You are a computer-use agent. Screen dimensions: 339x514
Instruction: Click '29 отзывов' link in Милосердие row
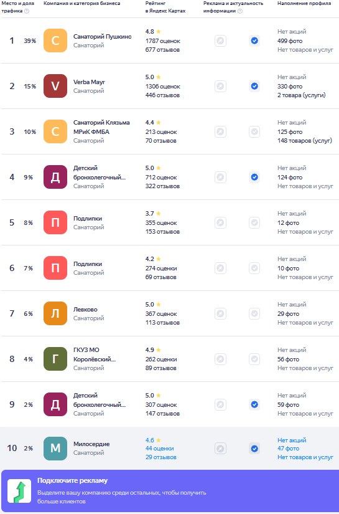pyautogui.click(x=161, y=457)
